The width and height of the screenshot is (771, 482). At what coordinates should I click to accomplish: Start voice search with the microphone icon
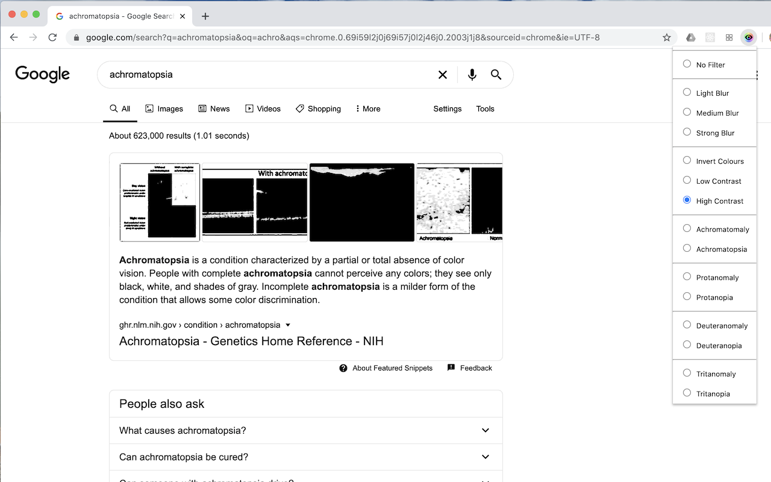[x=472, y=75]
